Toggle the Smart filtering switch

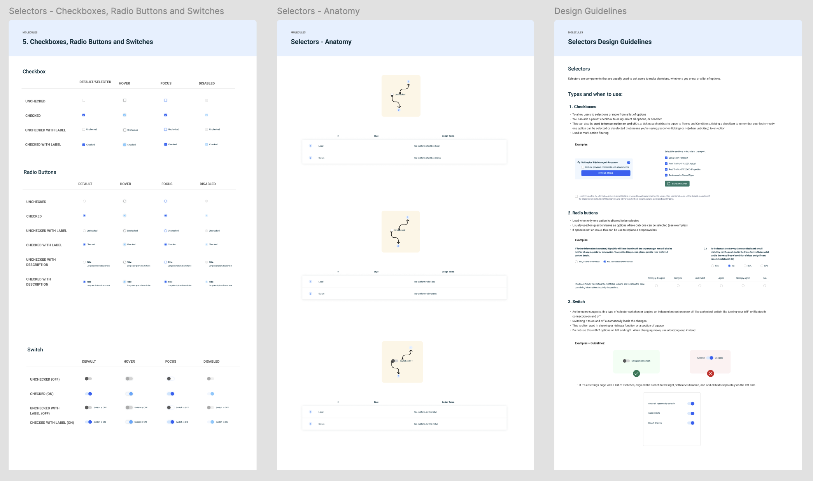(x=691, y=423)
